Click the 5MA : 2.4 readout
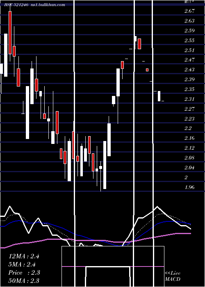The height and width of the screenshot is (287, 205). click(22, 264)
